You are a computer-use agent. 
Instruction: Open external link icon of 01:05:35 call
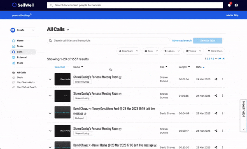[x=120, y=94]
